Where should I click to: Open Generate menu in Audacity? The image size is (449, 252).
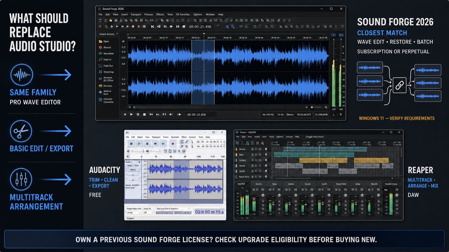(175, 137)
